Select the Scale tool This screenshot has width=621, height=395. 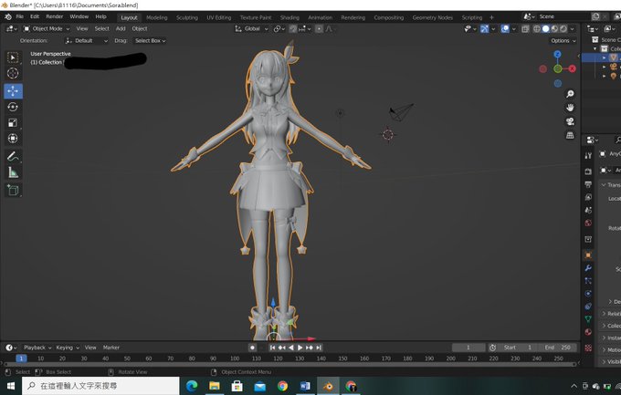click(x=13, y=122)
